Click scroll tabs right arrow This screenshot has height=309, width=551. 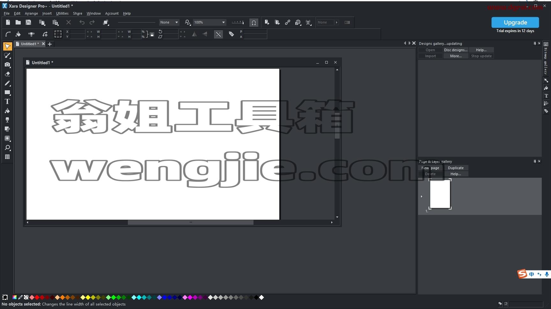point(409,43)
